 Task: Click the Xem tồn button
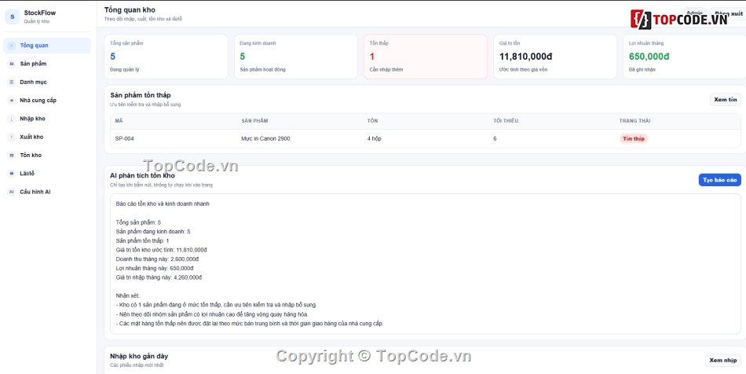pyautogui.click(x=725, y=100)
